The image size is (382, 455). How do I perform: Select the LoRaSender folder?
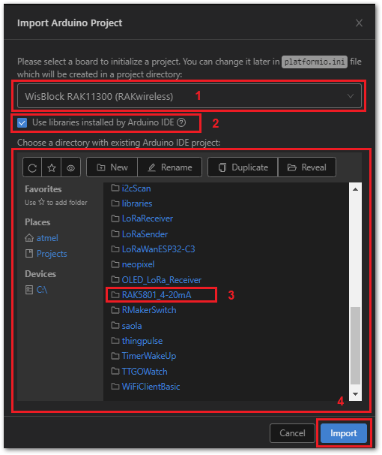pyautogui.click(x=145, y=234)
